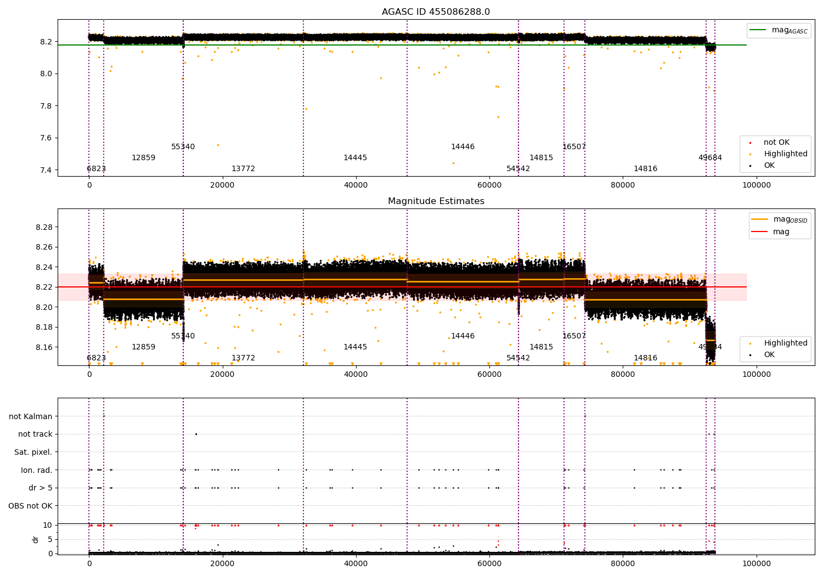The width and height of the screenshot is (823, 576).
Task: Click the "not track" axis label
Action: 35,434
